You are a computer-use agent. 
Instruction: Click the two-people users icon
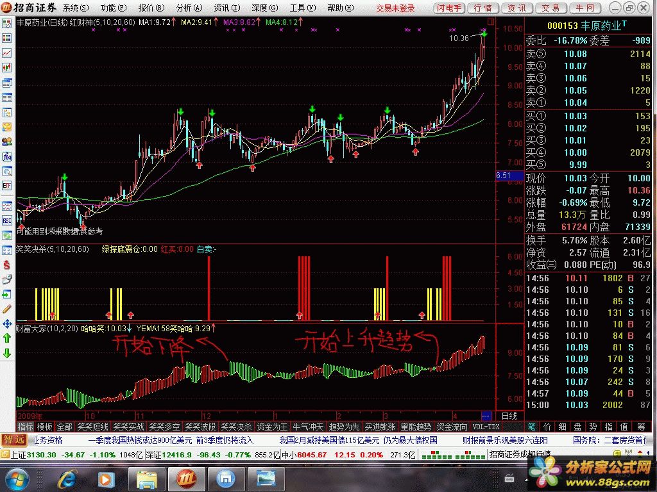point(6,142)
